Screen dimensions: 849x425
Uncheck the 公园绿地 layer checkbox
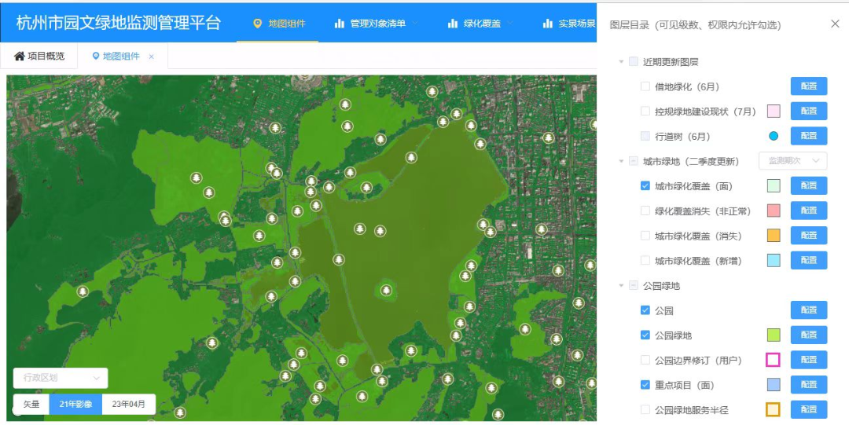[x=645, y=335]
